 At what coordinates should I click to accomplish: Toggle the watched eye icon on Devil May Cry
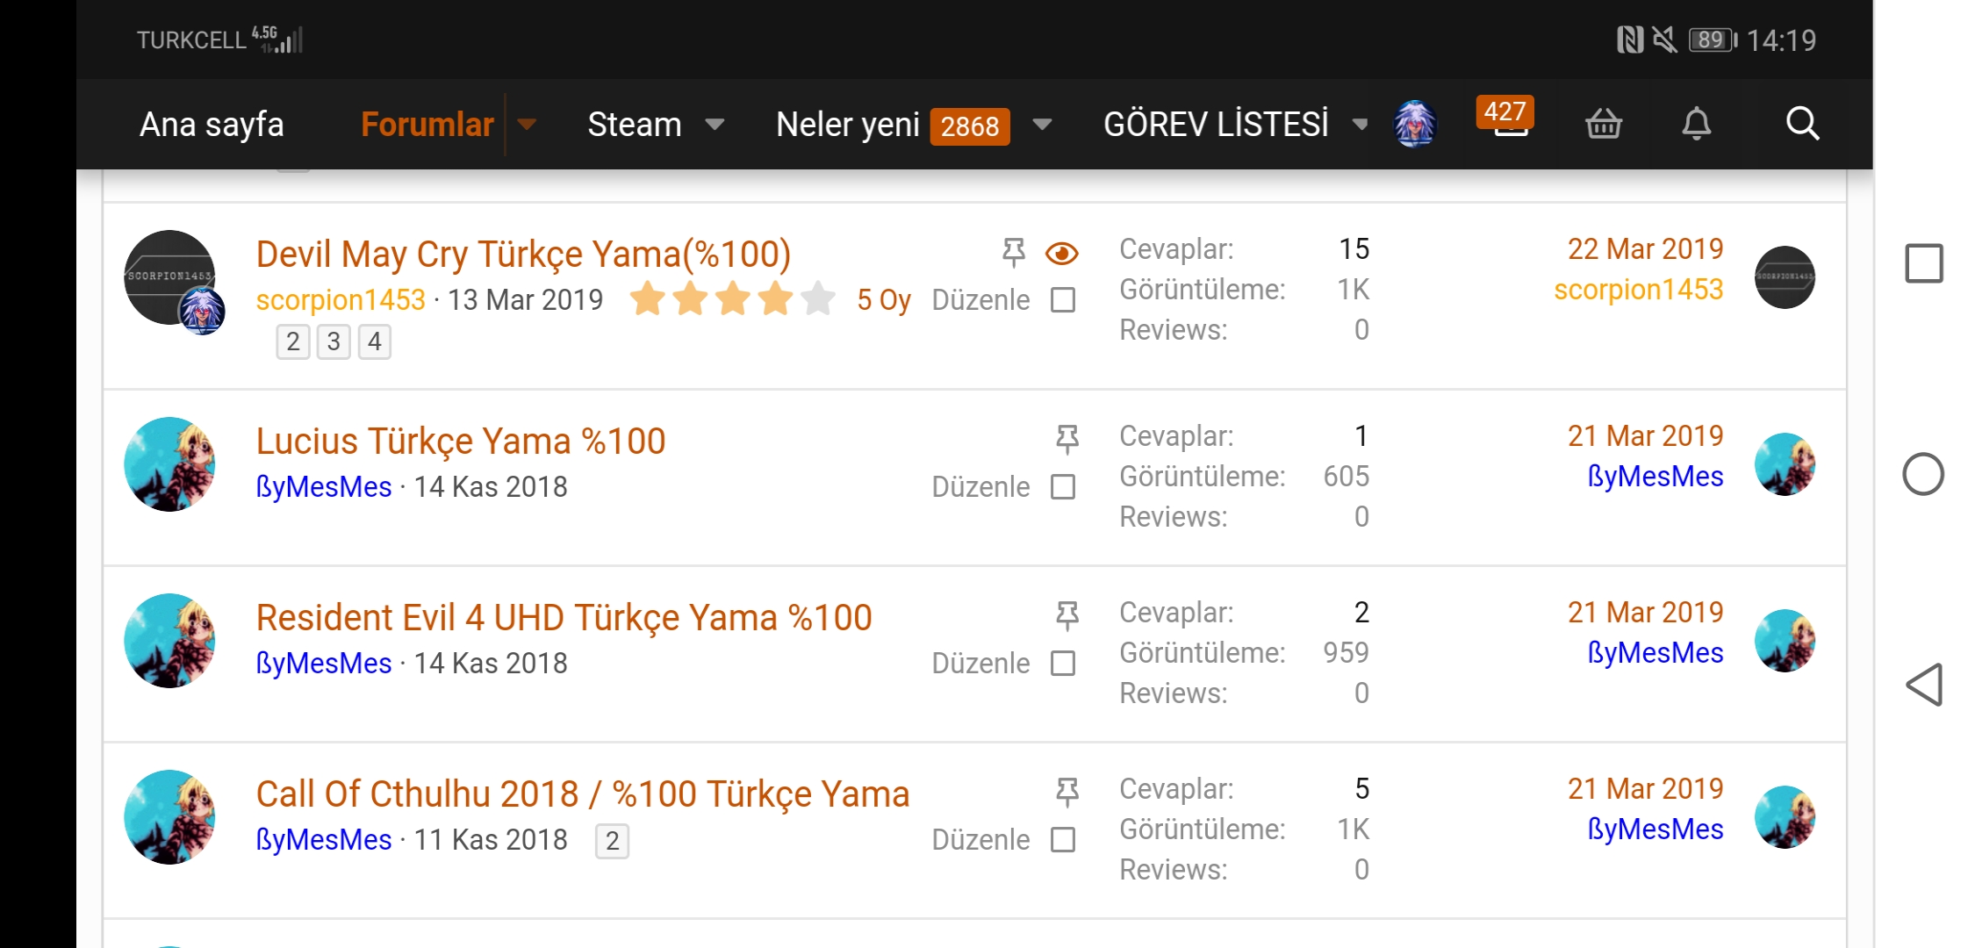pos(1062,254)
